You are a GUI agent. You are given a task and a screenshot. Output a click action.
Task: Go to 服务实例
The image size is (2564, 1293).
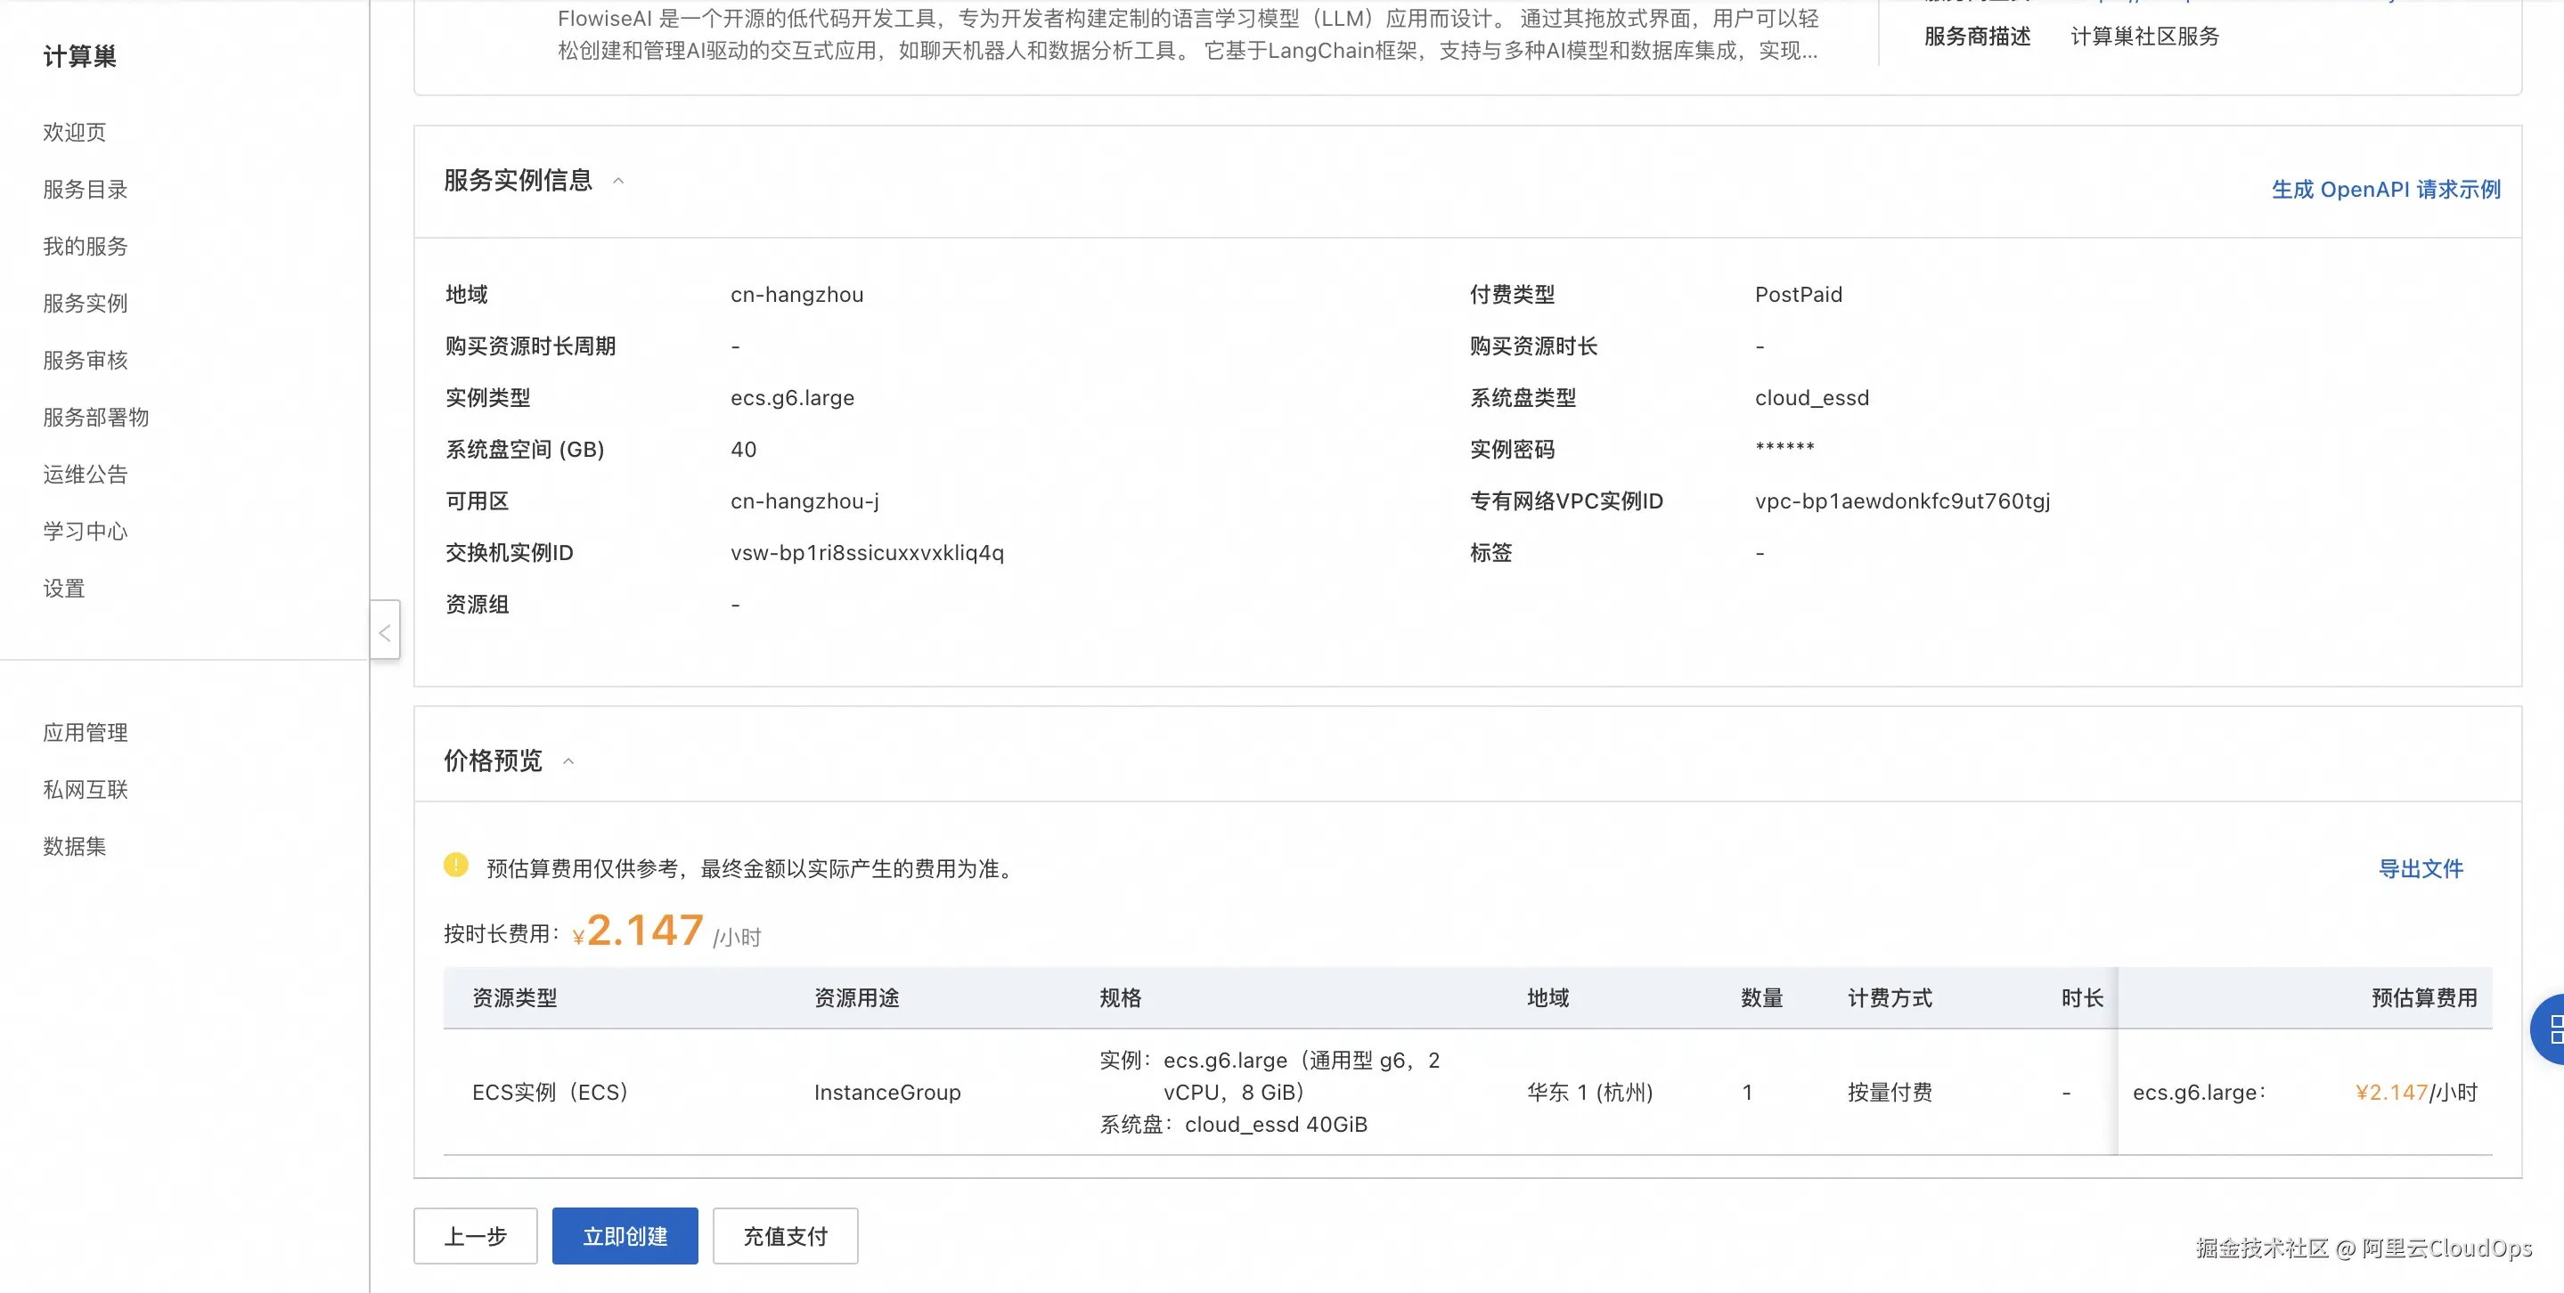85,303
